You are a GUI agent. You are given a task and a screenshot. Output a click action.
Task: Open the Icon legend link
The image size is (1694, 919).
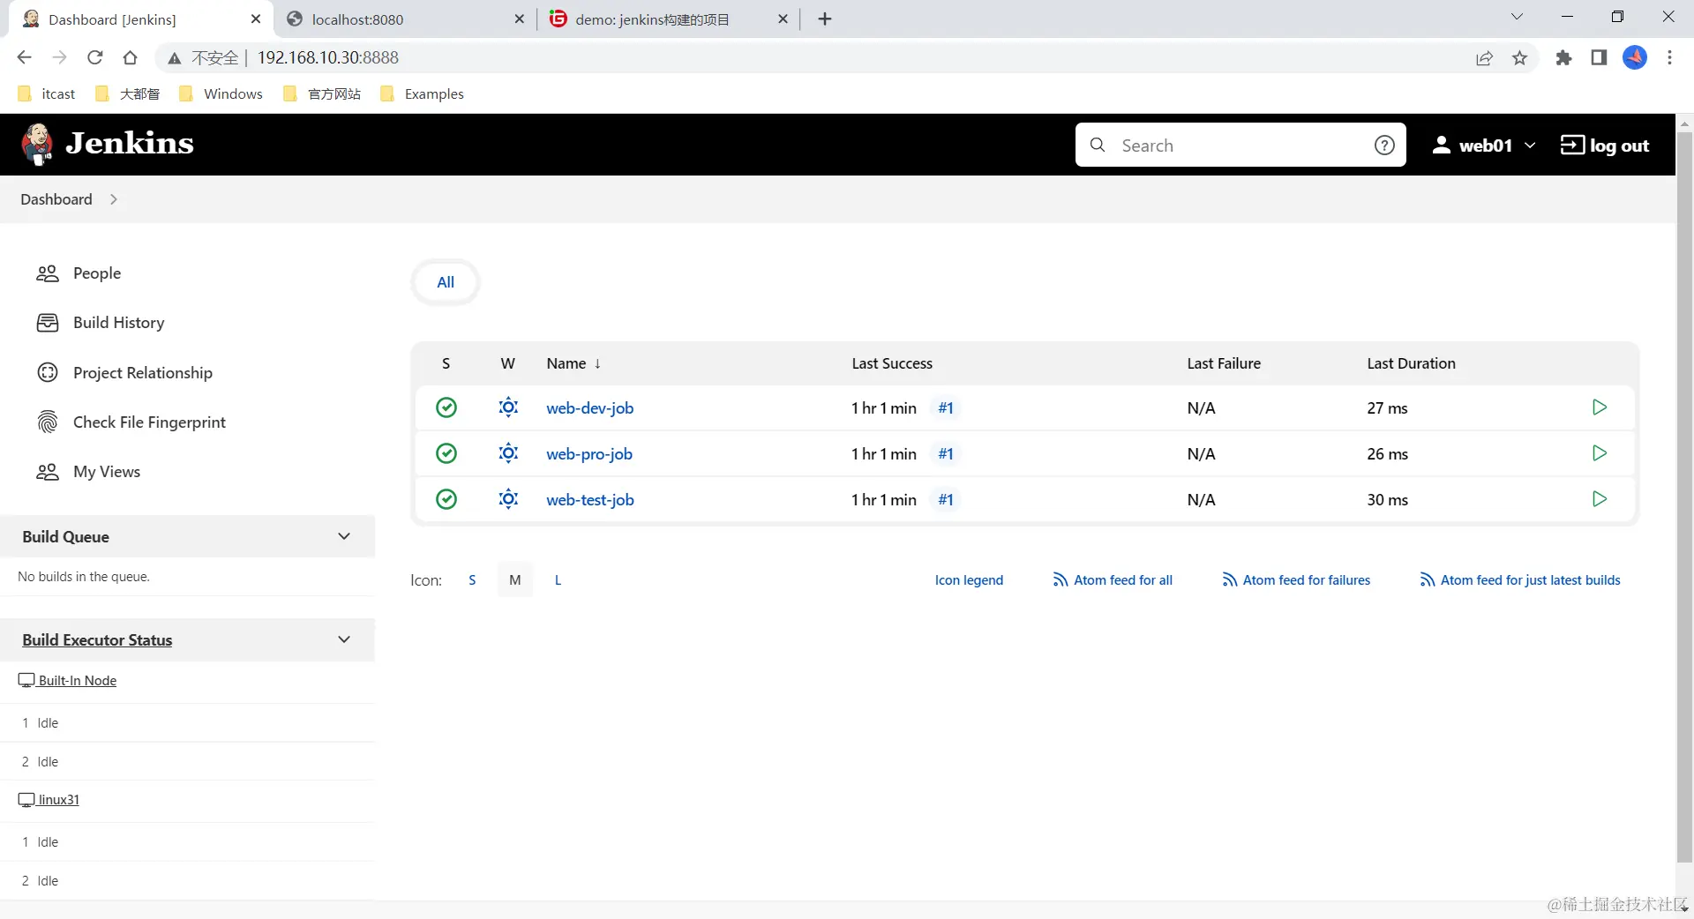pyautogui.click(x=969, y=580)
